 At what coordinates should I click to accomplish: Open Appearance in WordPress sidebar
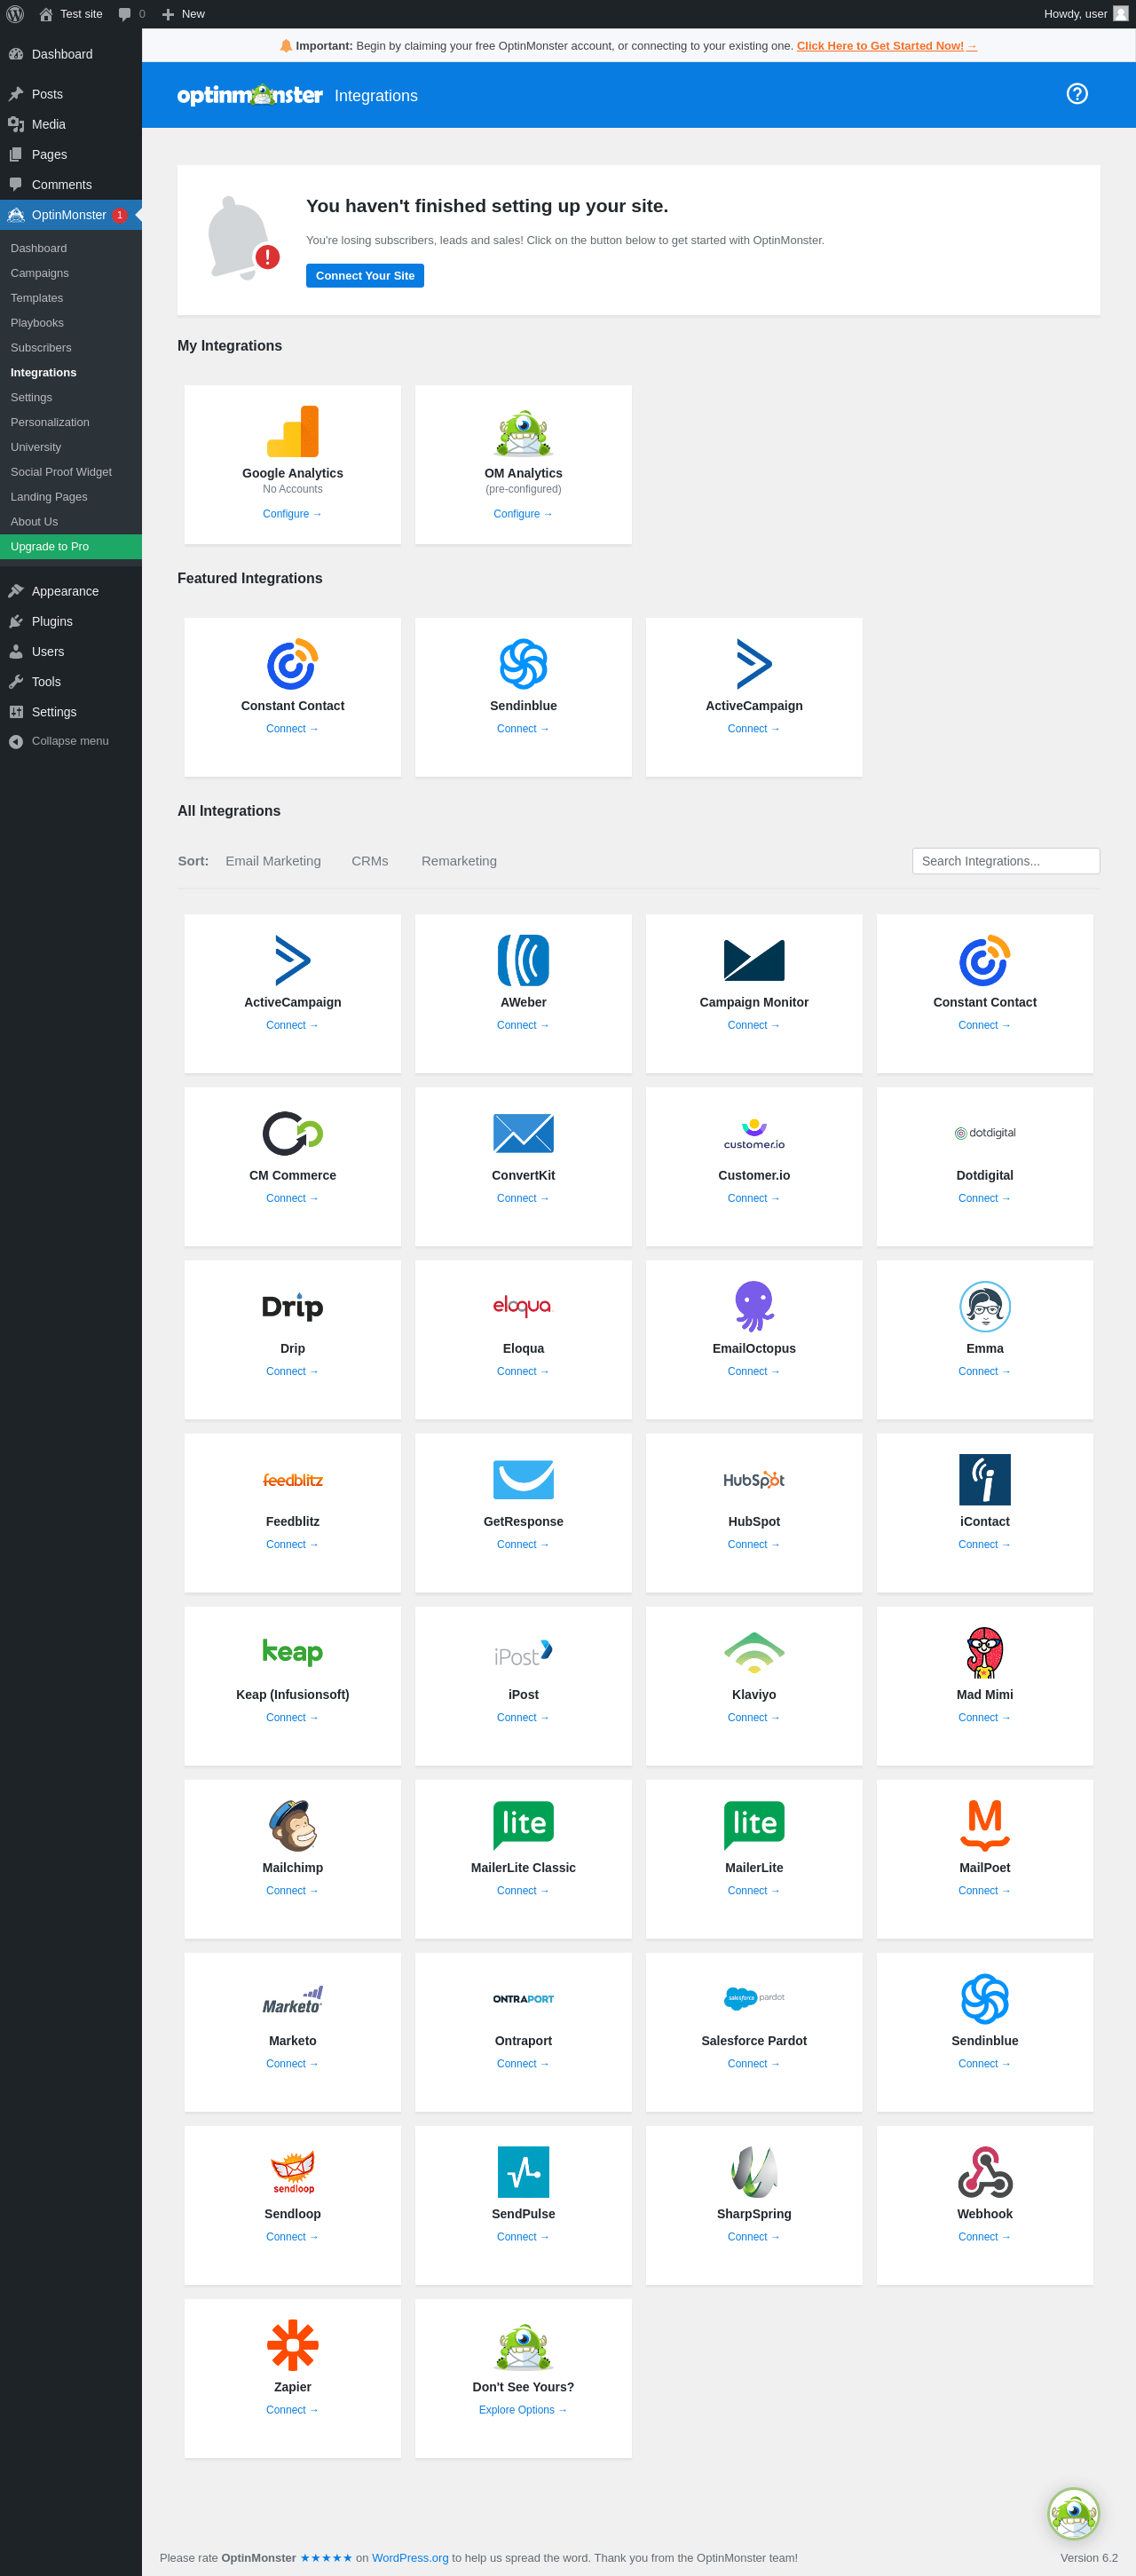(71, 591)
